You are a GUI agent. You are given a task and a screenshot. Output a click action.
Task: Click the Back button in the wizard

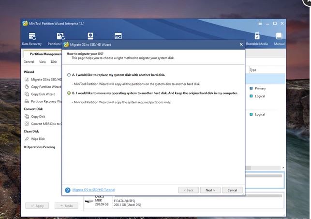(188, 190)
